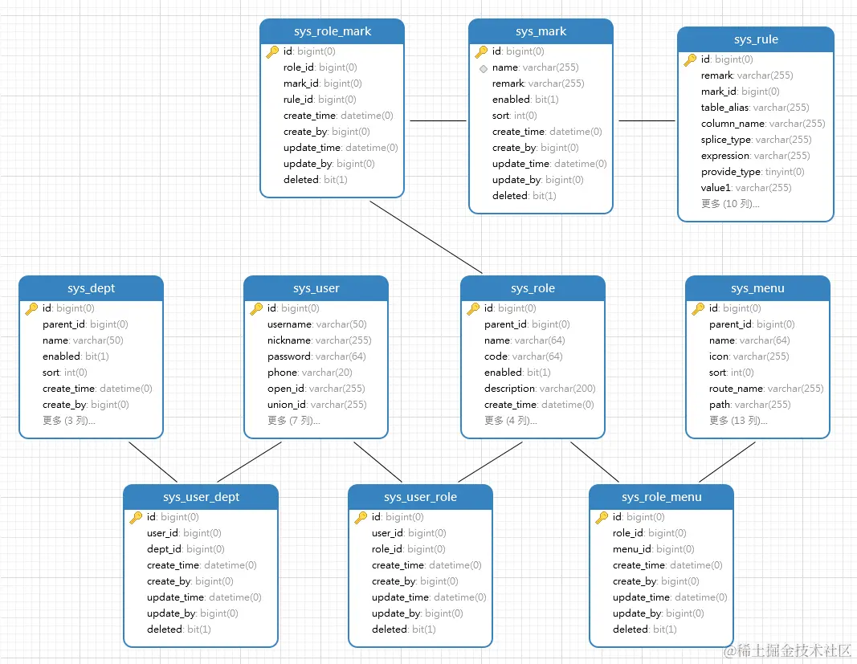857x664 pixels.
Task: Select the sys_user_role table header
Action: pos(420,497)
